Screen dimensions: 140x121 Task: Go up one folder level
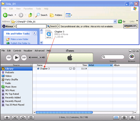point(30,15)
